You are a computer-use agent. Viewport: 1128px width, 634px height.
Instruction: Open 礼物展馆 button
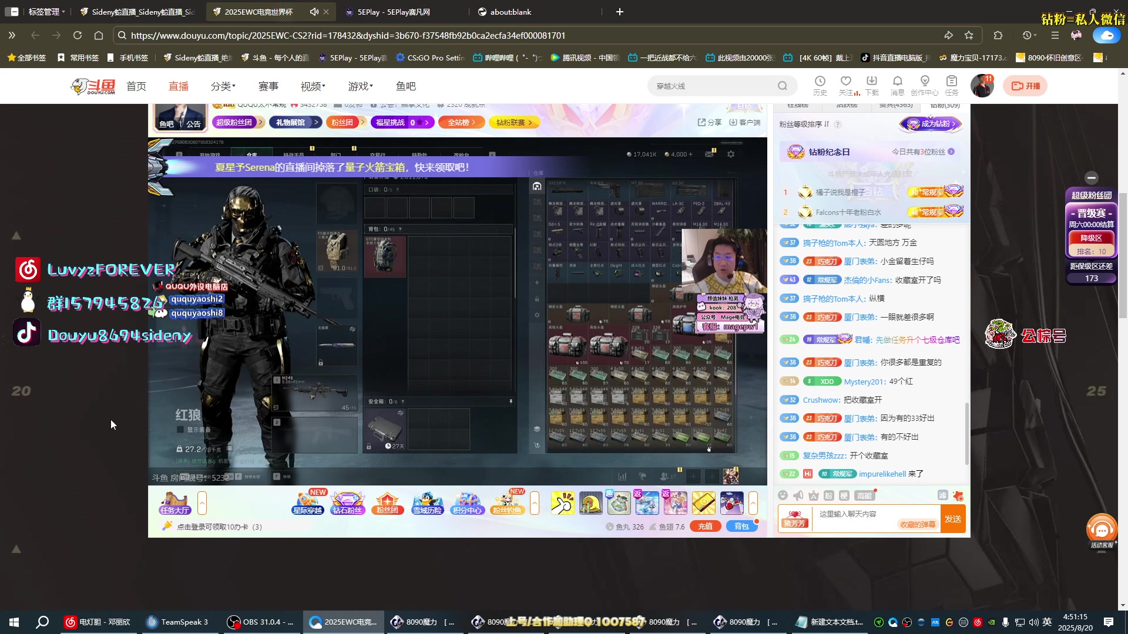[x=296, y=122]
